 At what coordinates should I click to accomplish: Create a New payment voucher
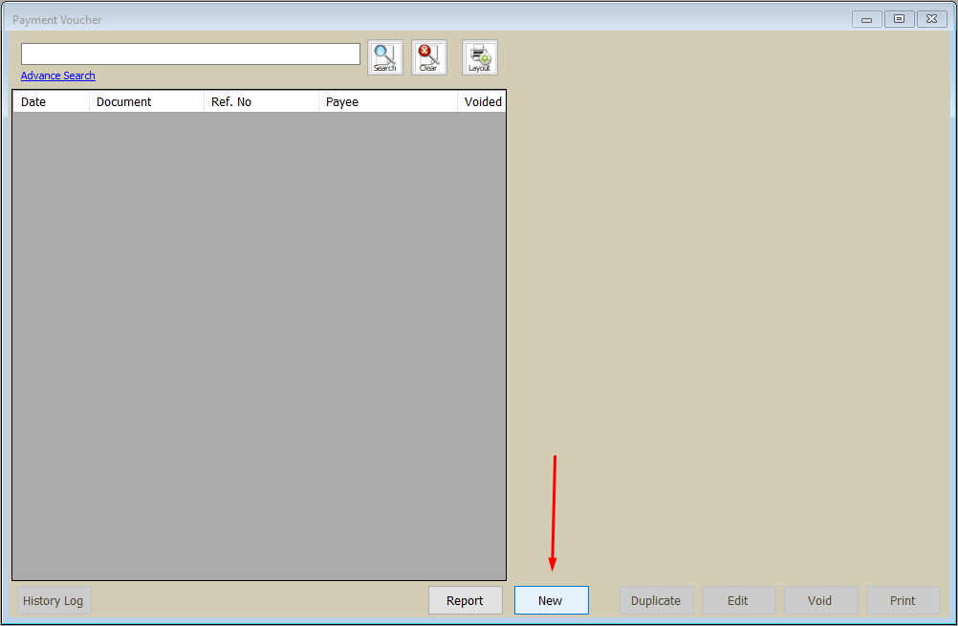point(551,600)
